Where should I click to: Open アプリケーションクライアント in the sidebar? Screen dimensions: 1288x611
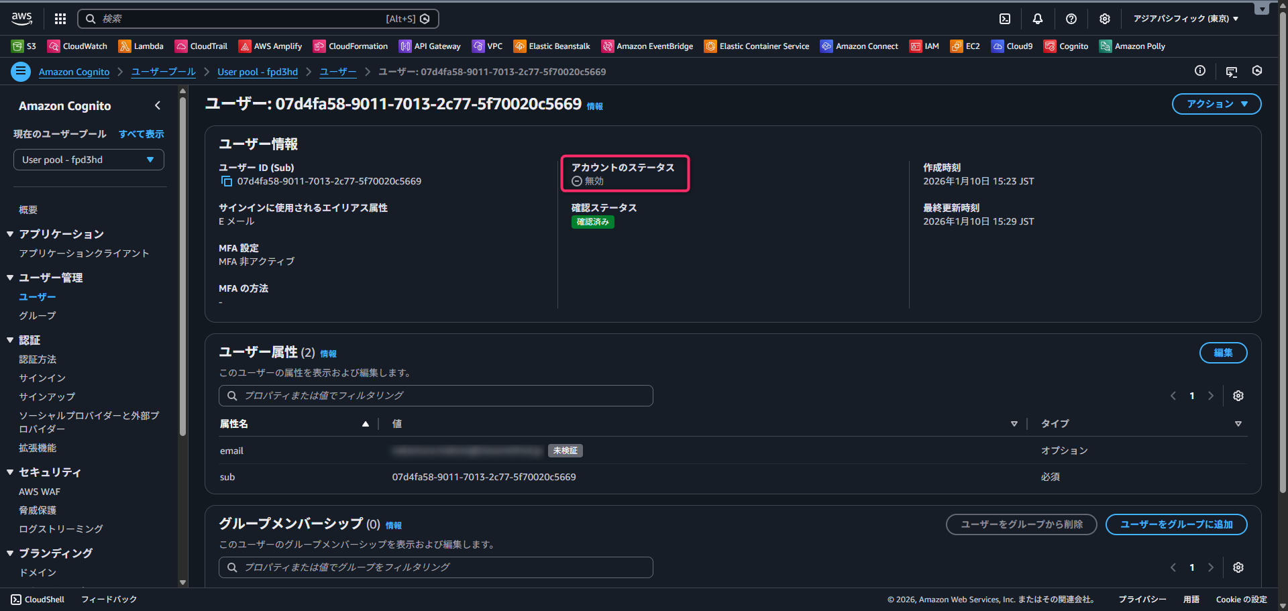point(84,254)
